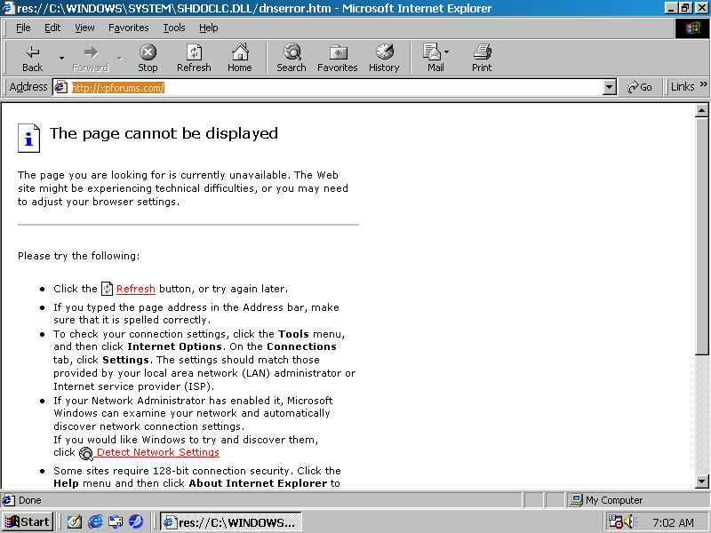This screenshot has height=533, width=711.
Task: Go to the Home page button
Action: [x=240, y=58]
